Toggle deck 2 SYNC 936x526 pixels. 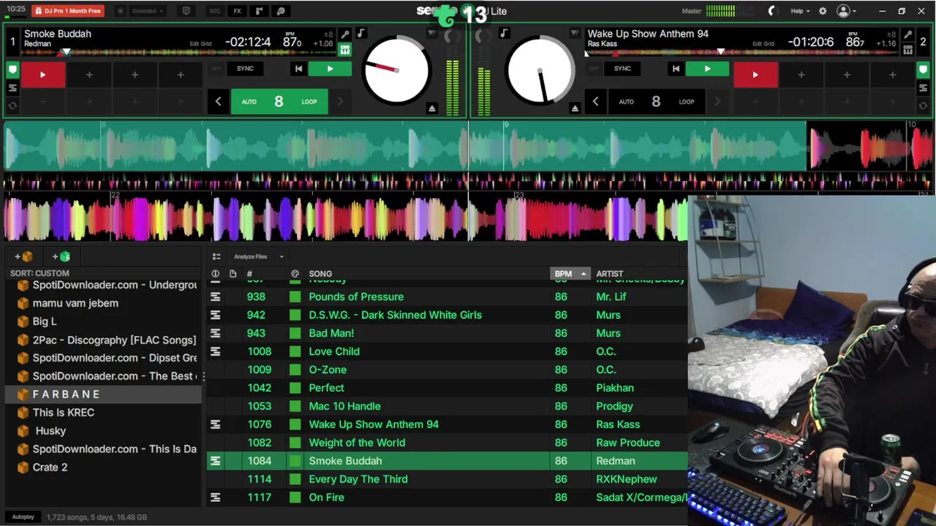(622, 69)
